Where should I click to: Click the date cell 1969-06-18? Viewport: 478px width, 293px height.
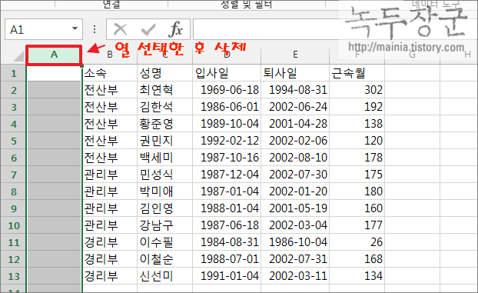[227, 90]
